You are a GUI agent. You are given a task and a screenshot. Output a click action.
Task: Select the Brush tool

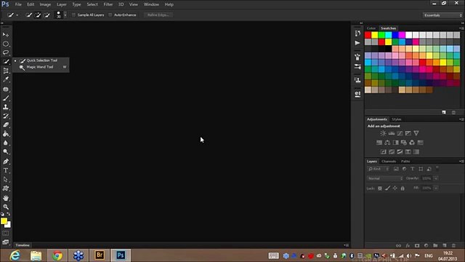(x=6, y=98)
